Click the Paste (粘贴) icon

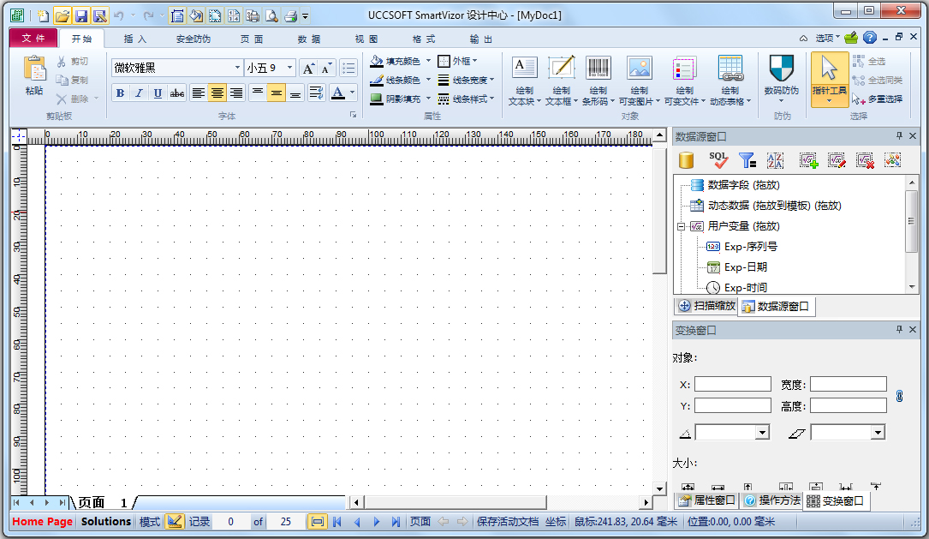[34, 70]
